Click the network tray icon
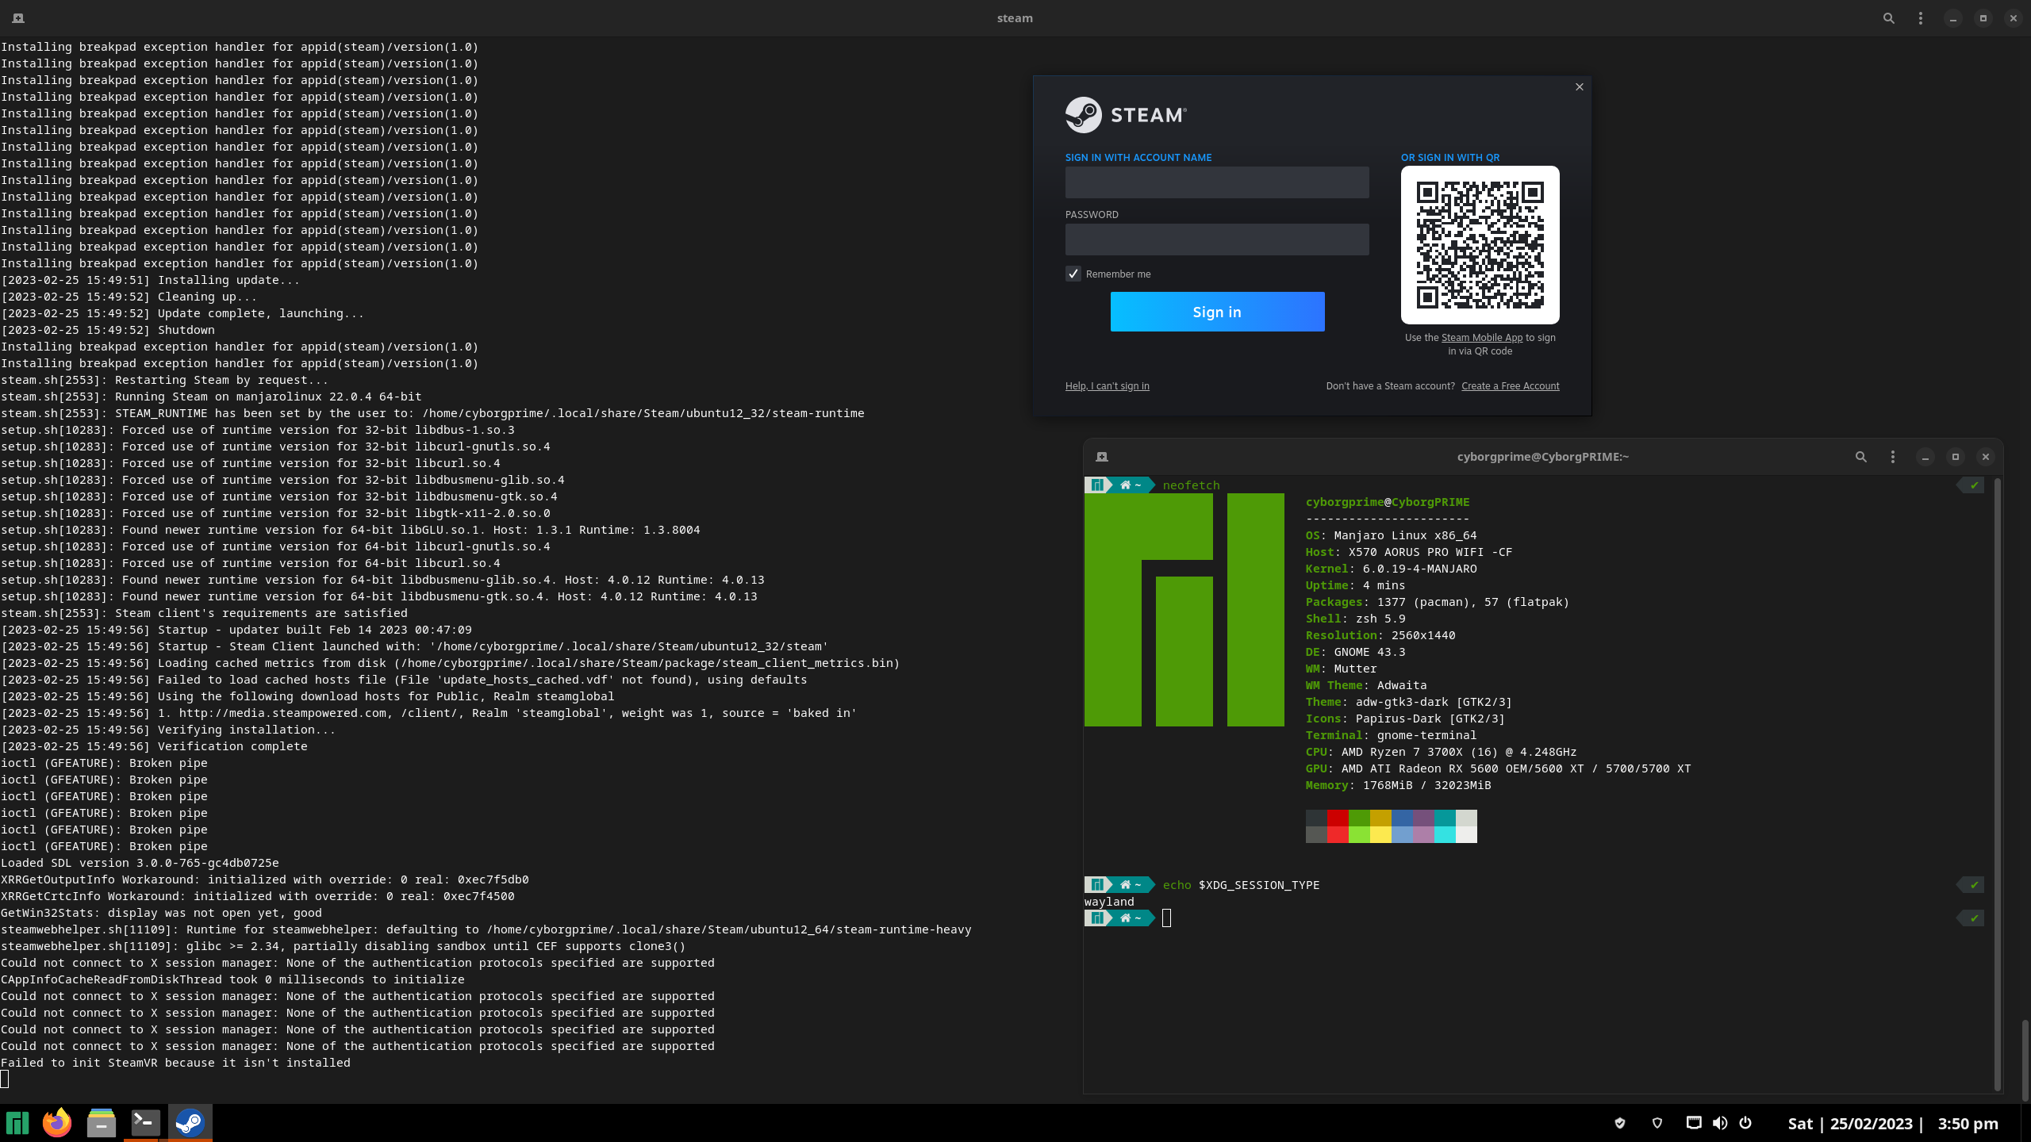Image resolution: width=2031 pixels, height=1142 pixels. click(1694, 1123)
